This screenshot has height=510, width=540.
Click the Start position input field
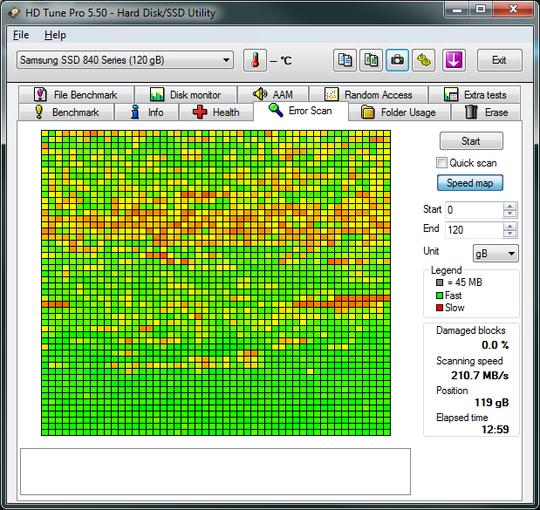(x=475, y=210)
